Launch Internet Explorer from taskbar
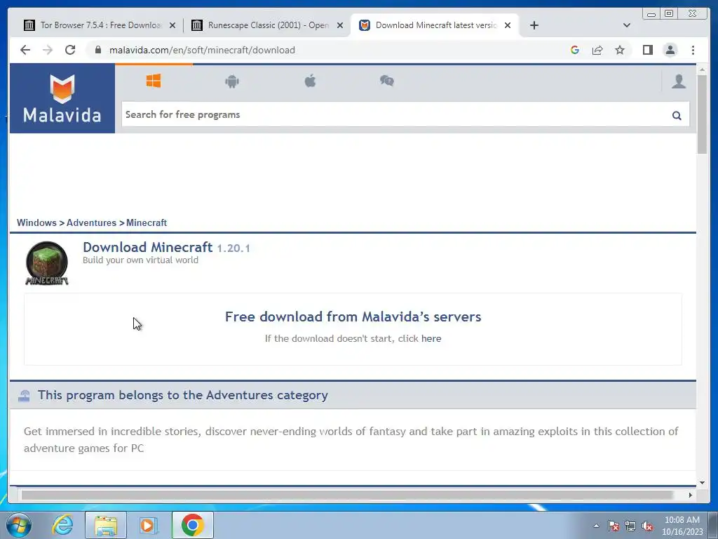Screen dimensions: 718x539 (x=62, y=525)
